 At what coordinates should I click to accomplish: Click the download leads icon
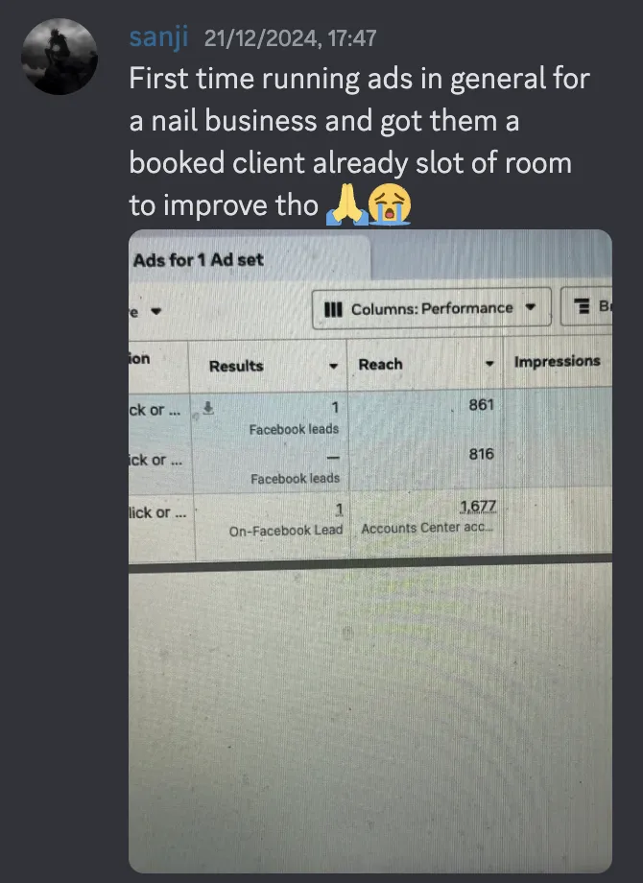[208, 408]
